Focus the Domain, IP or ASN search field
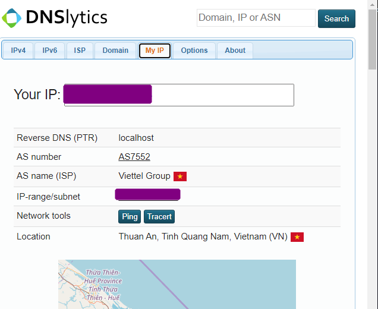 tap(256, 18)
